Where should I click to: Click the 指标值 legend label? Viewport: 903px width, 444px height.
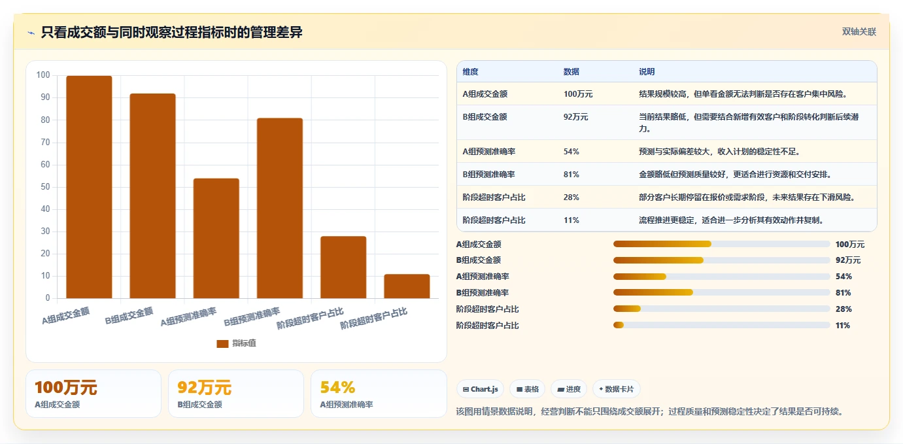(x=244, y=343)
